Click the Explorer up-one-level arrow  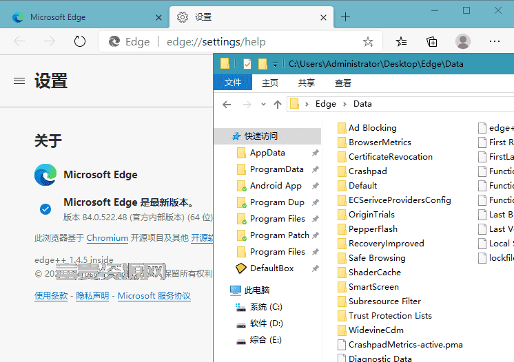coord(278,105)
